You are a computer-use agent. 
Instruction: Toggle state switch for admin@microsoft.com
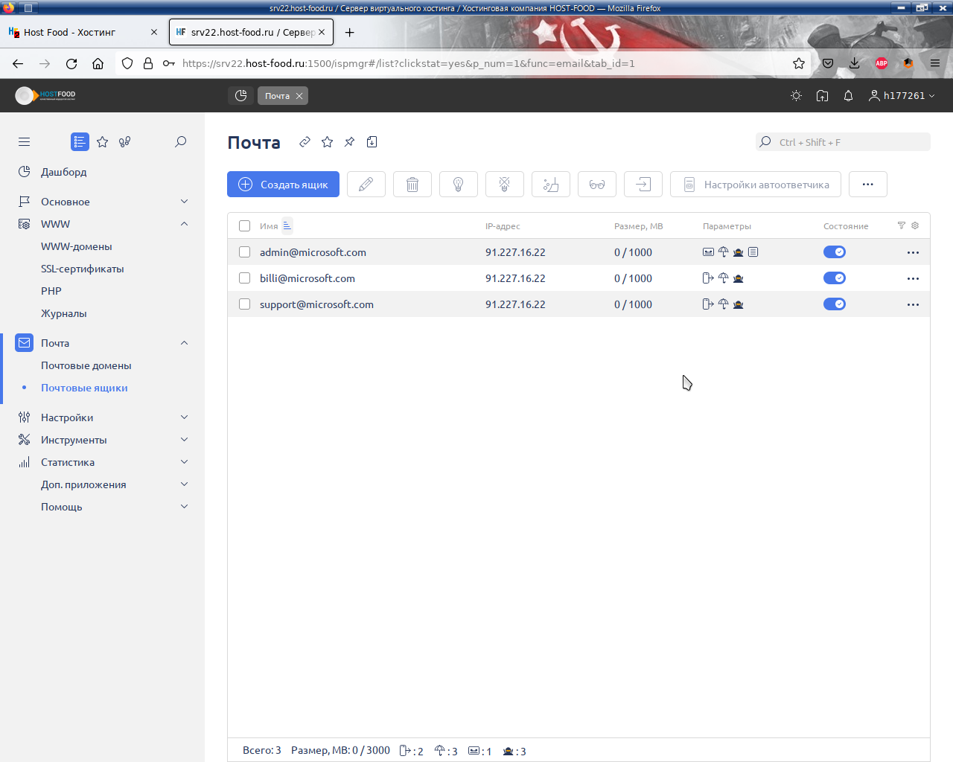click(x=835, y=252)
